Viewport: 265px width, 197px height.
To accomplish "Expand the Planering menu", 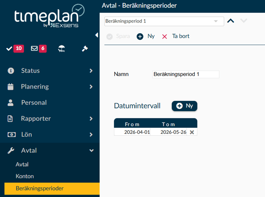I will pyautogui.click(x=49, y=87).
